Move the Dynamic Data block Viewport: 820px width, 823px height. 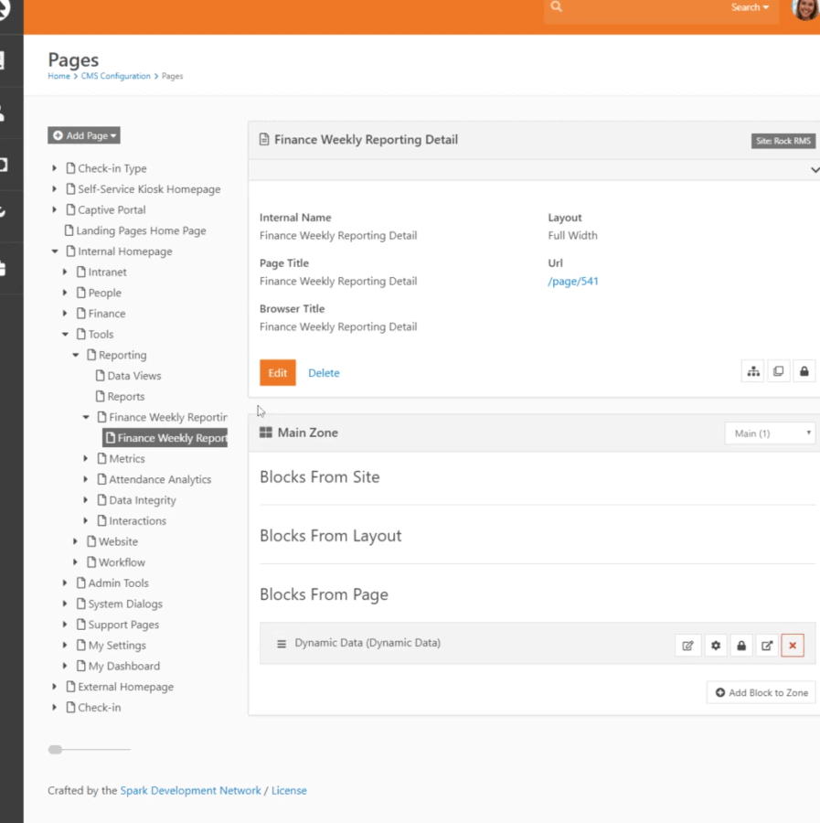[x=767, y=646]
